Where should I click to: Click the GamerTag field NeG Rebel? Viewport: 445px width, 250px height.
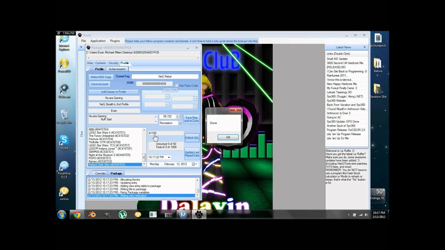click(165, 76)
